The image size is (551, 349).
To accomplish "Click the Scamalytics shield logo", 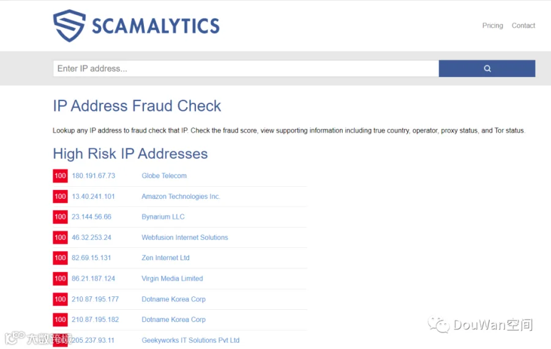I will click(x=69, y=26).
